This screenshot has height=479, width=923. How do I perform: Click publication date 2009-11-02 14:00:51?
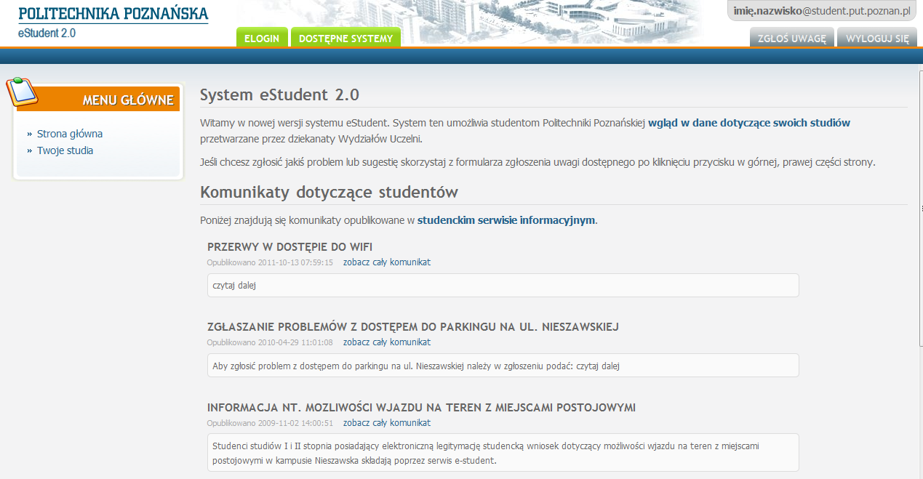coord(295,423)
